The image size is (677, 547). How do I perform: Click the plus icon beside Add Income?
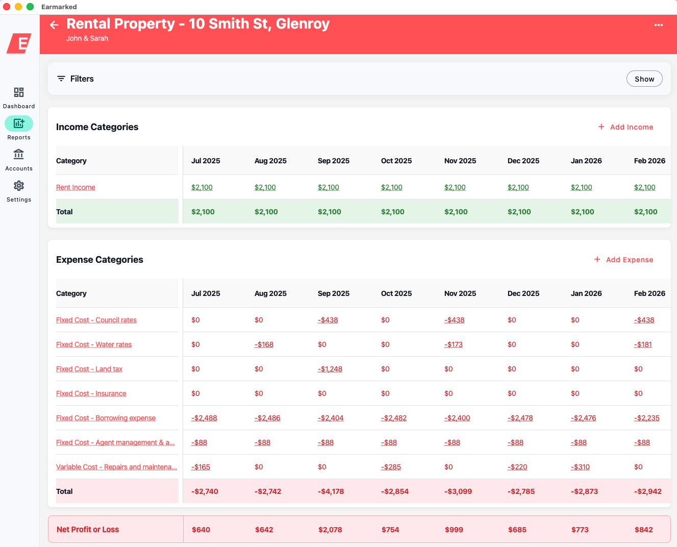(x=601, y=127)
